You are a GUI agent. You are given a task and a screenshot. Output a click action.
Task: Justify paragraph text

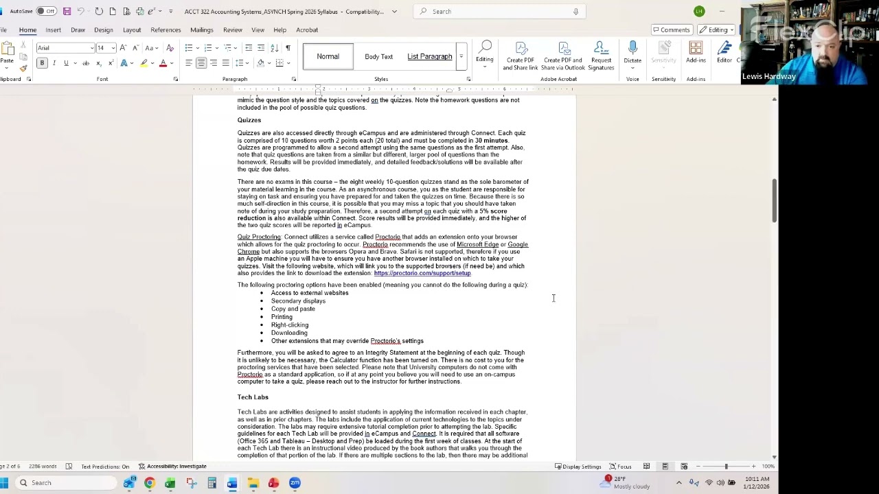225,63
